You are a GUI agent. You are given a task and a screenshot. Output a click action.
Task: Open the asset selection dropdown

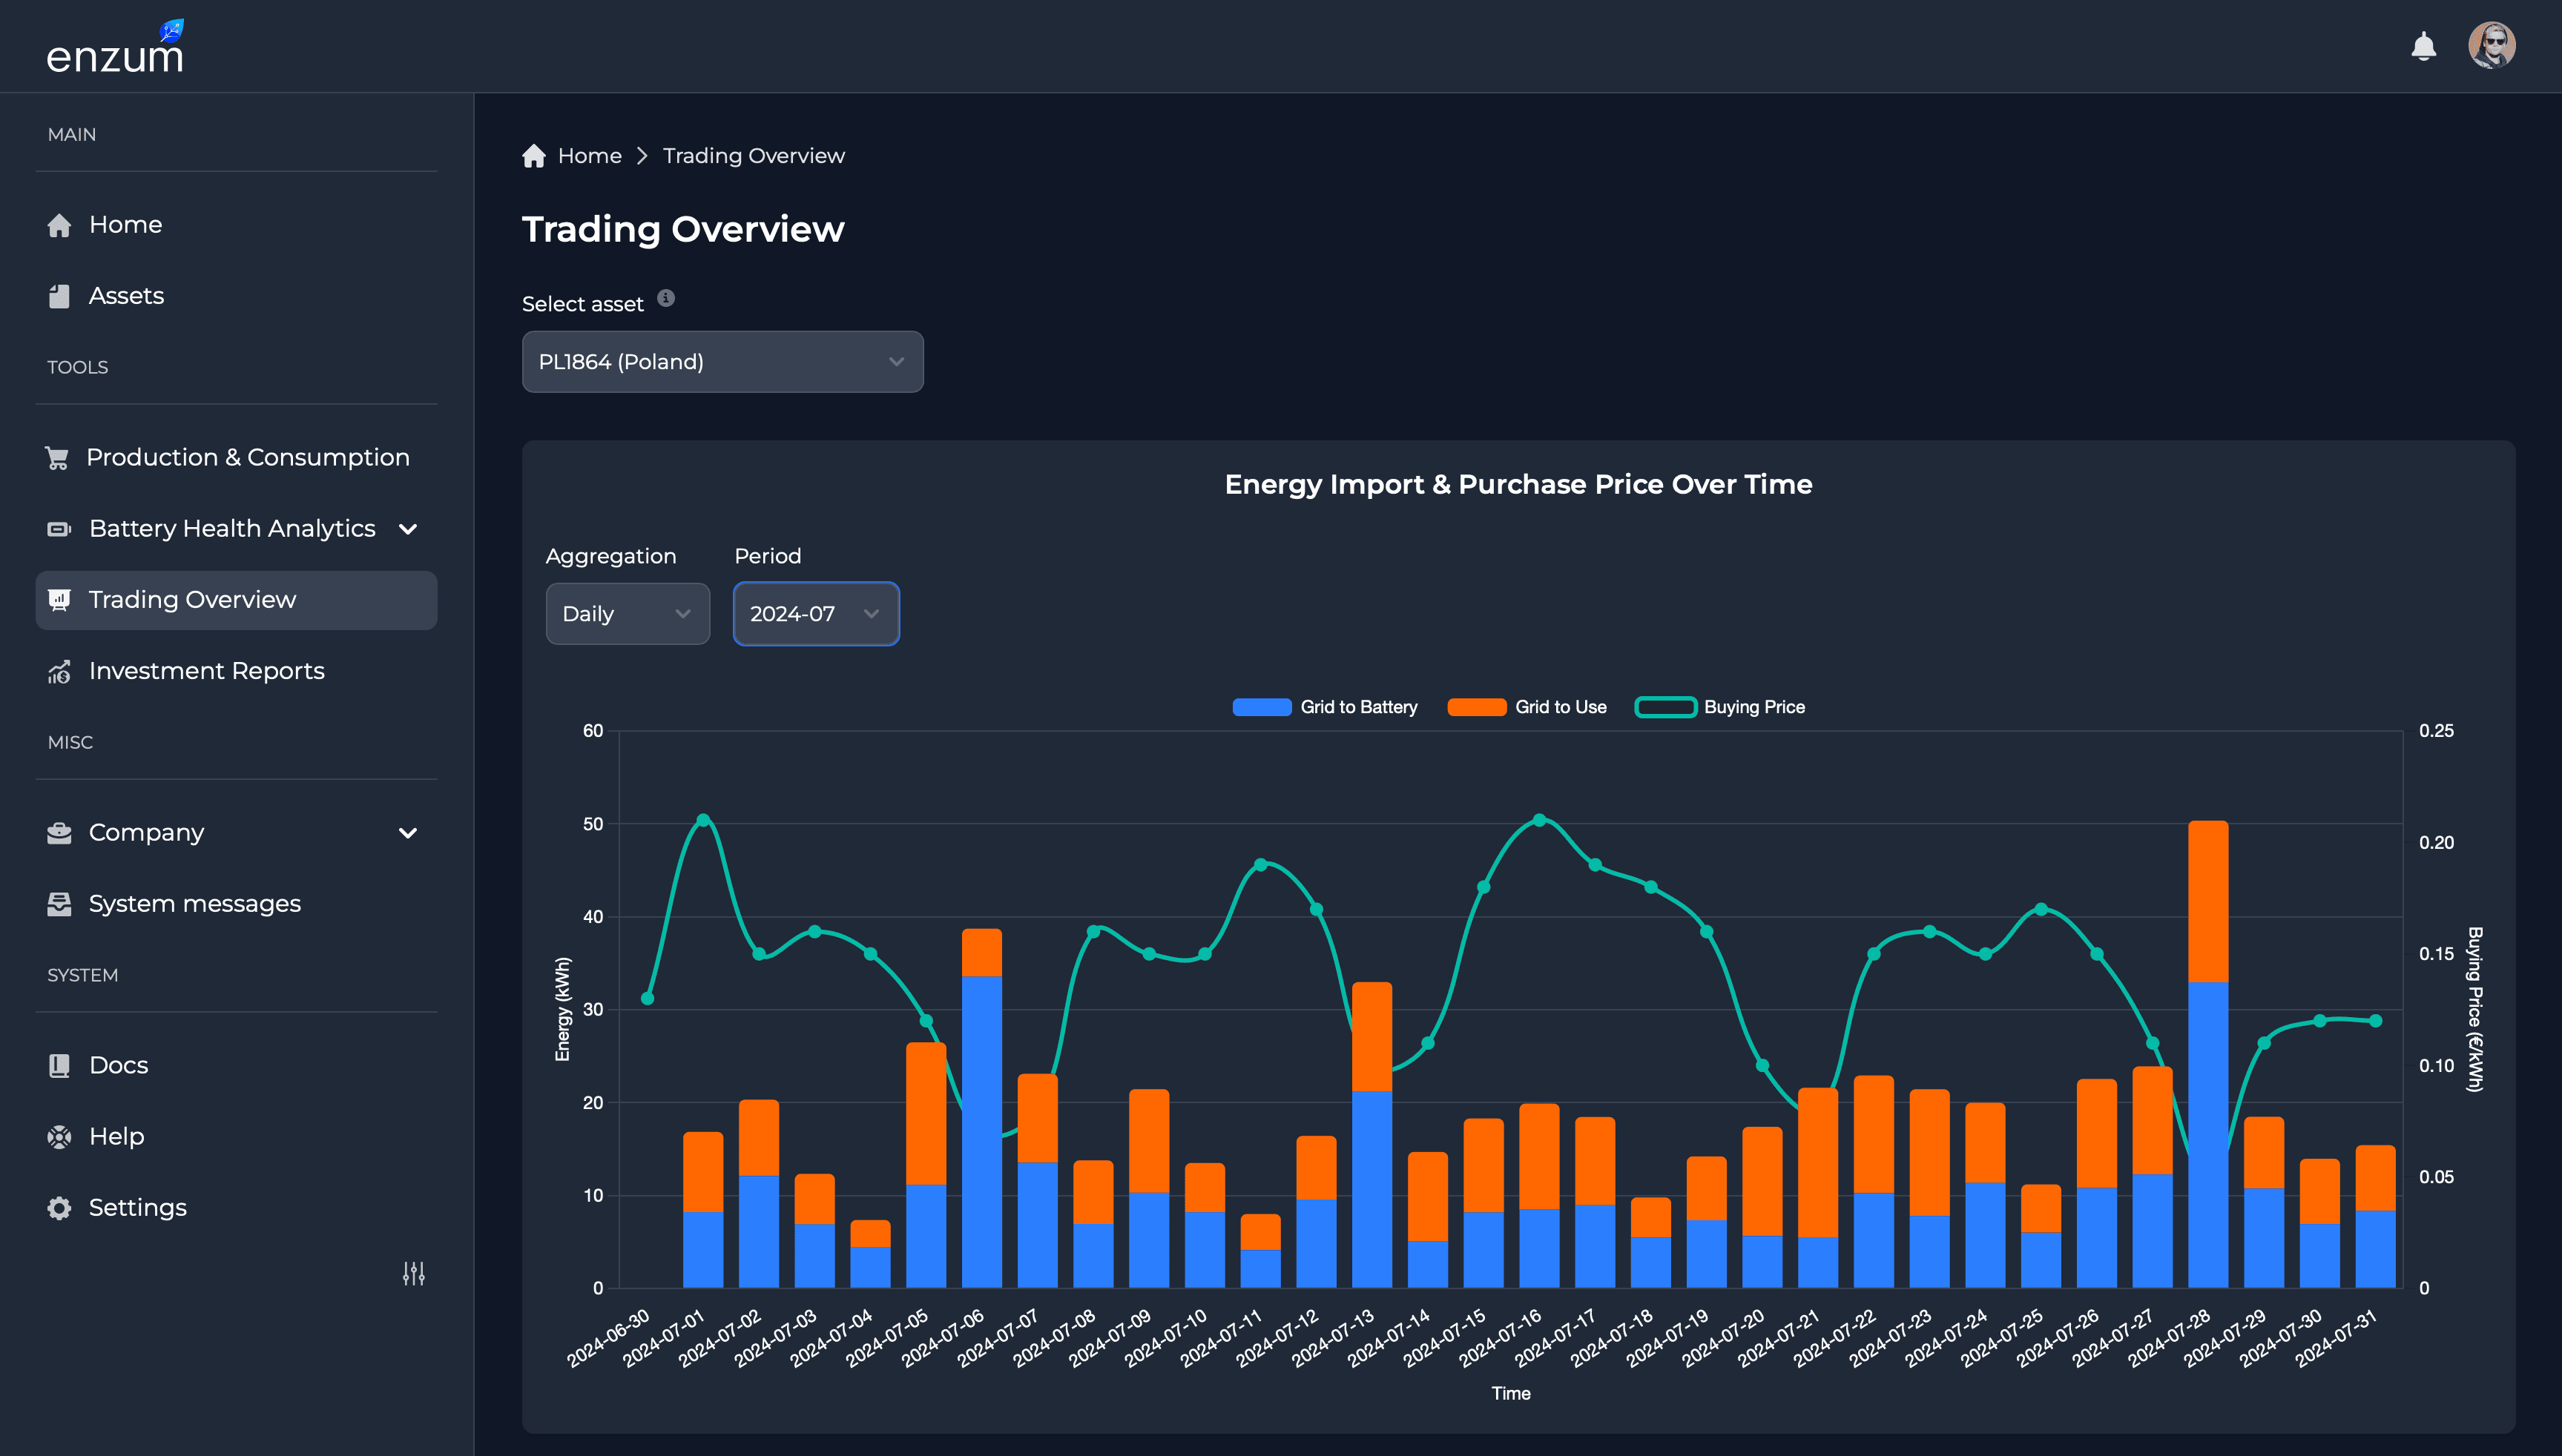click(722, 362)
